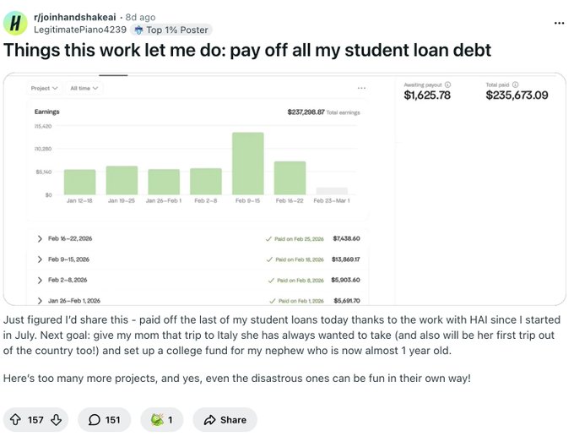Expand the Feb 2–8, 2026 payment row
The height and width of the screenshot is (442, 574).
40,280
